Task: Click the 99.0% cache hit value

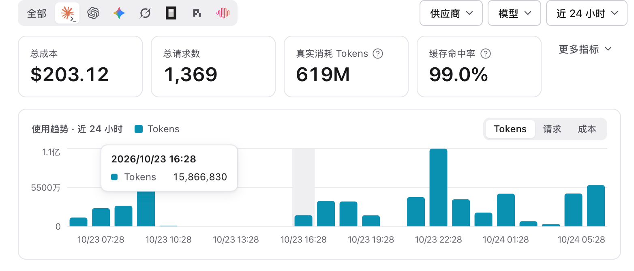Action: (458, 75)
